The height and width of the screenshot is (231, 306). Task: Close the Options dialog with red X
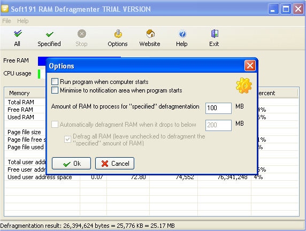pos(250,66)
